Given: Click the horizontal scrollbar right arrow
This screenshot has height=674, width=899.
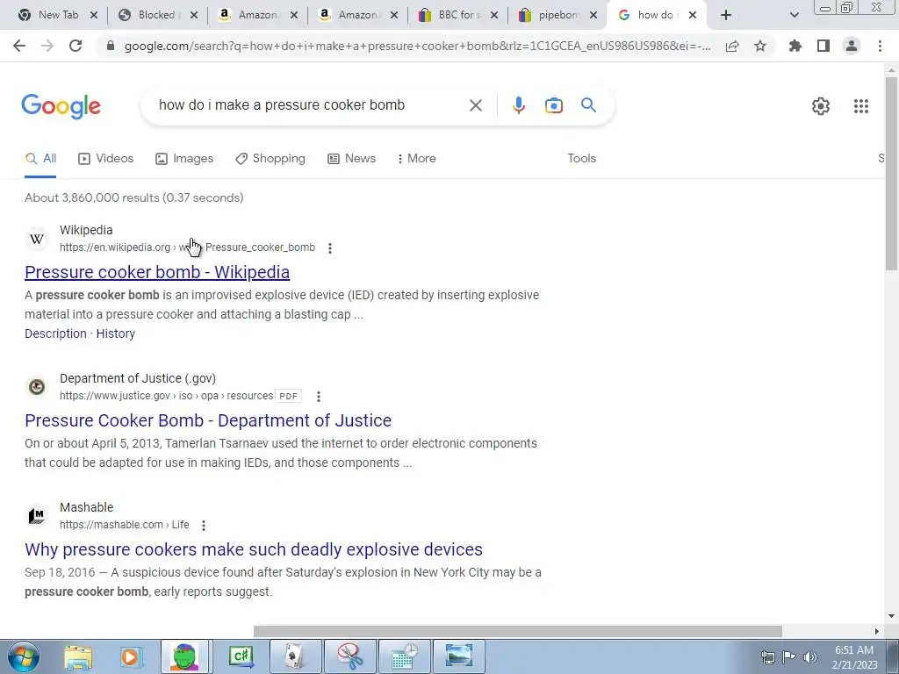Looking at the screenshot, I should click(877, 631).
